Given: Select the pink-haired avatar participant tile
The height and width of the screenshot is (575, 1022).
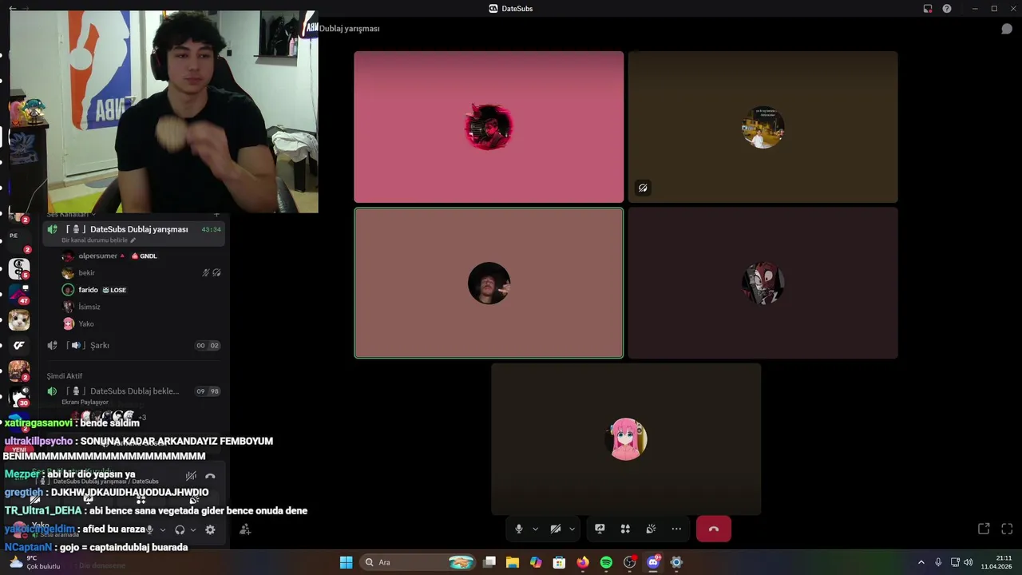Looking at the screenshot, I should point(626,439).
